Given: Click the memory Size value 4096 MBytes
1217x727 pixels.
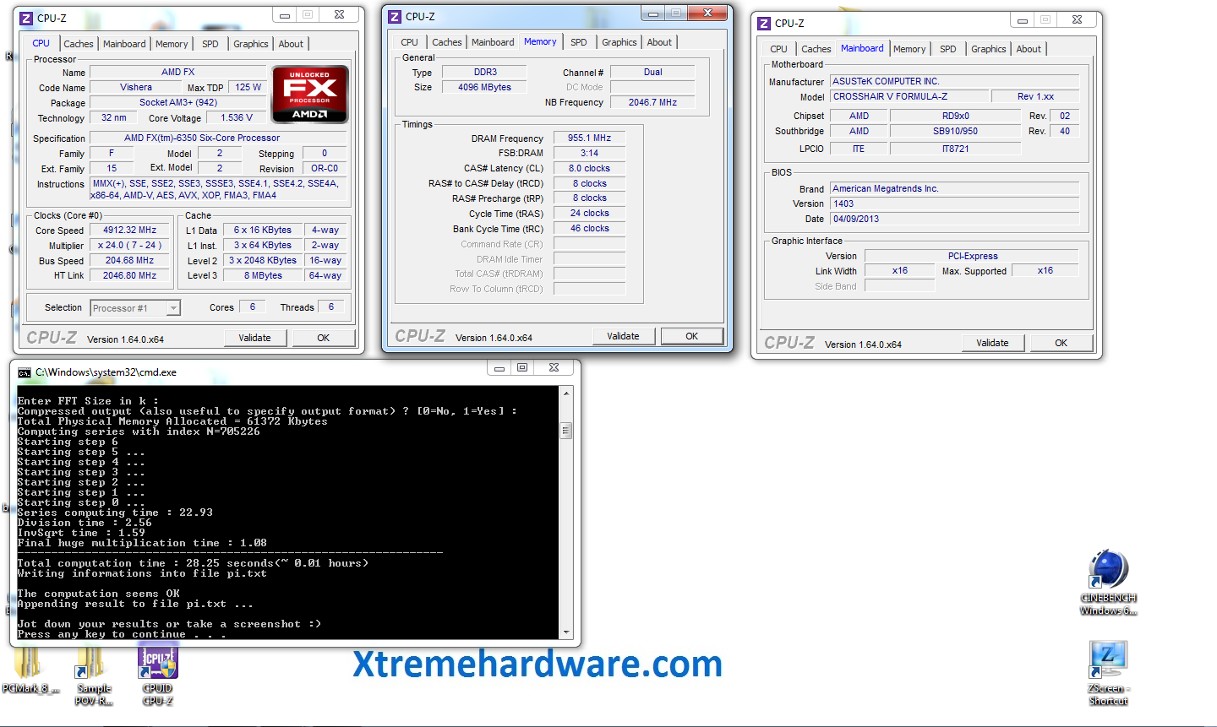Looking at the screenshot, I should [x=484, y=87].
